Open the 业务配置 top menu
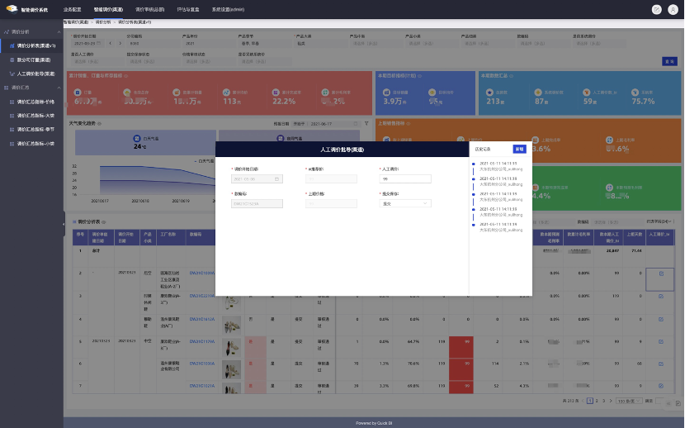 (72, 9)
